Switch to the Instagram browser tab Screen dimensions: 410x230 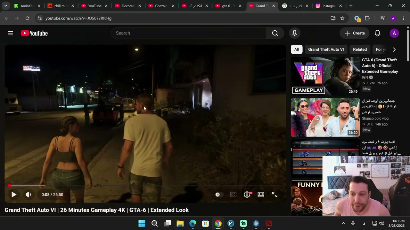(x=329, y=6)
